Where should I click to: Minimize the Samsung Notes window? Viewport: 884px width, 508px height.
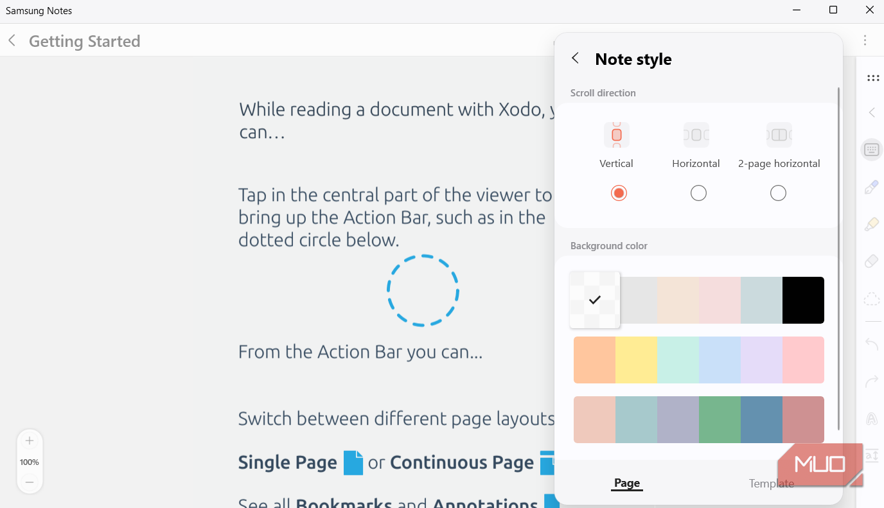pyautogui.click(x=797, y=10)
